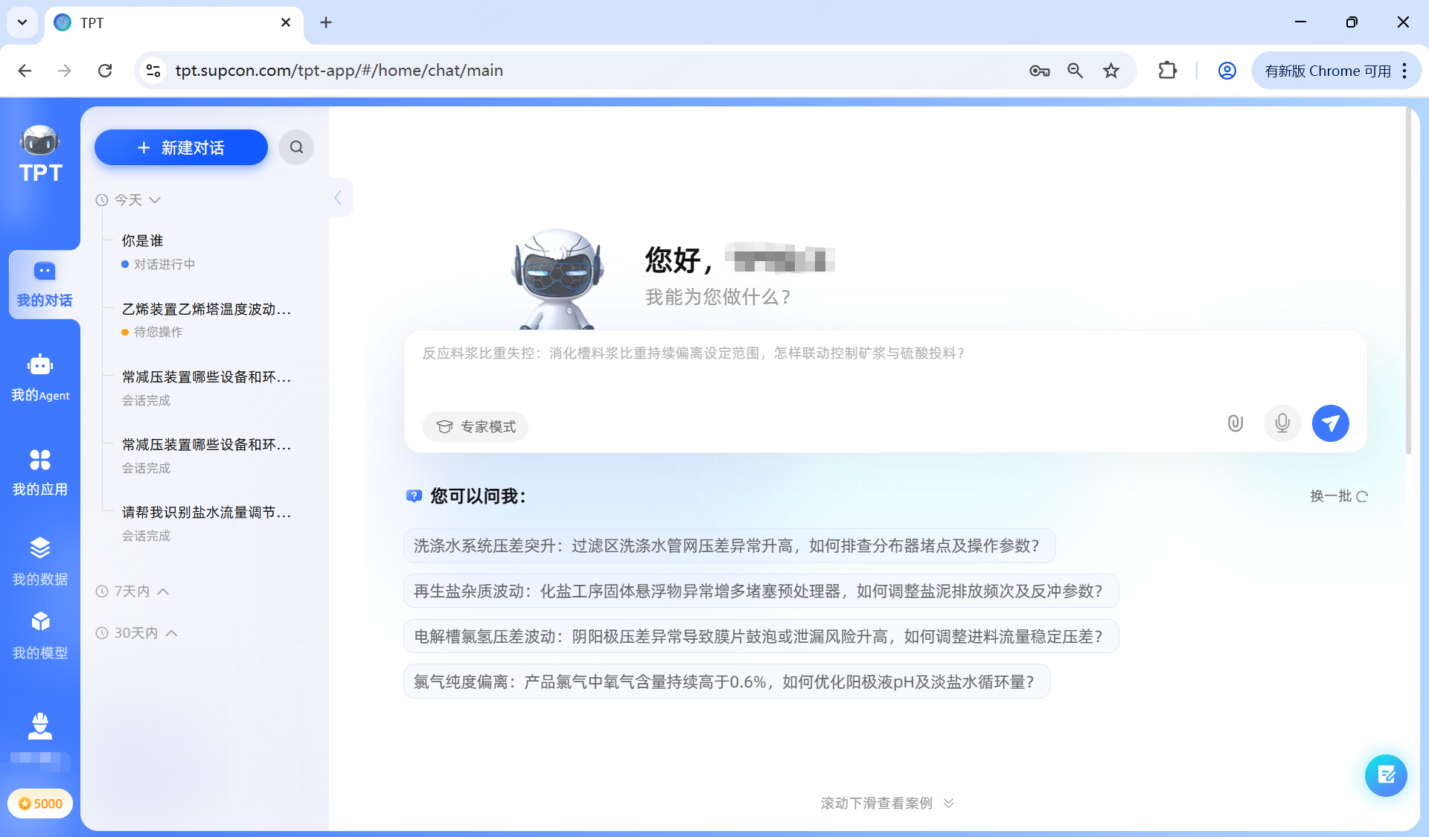The height and width of the screenshot is (837, 1429).
Task: Collapse the conversation list panel
Action: [339, 197]
